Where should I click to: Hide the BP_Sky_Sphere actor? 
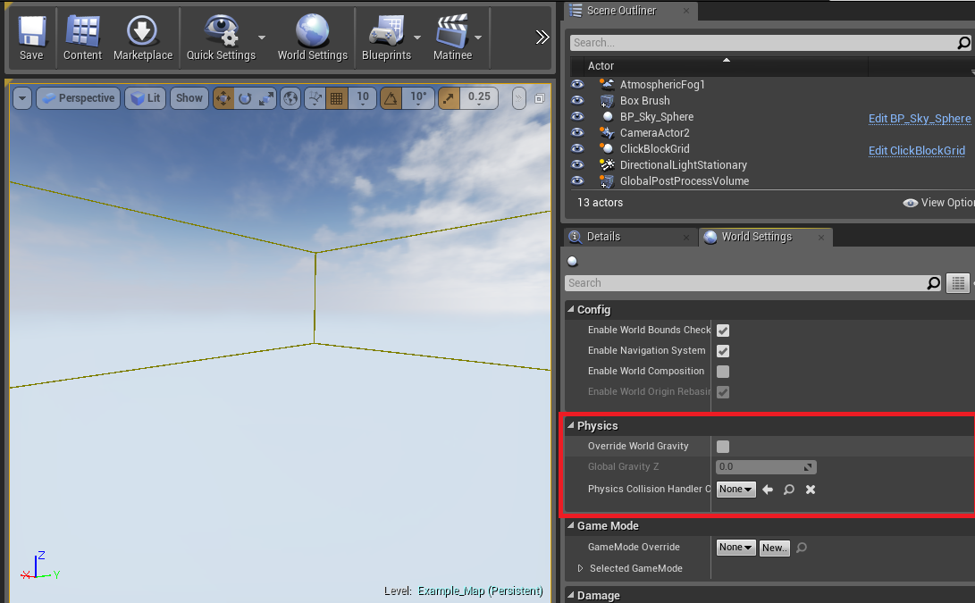[x=576, y=116]
